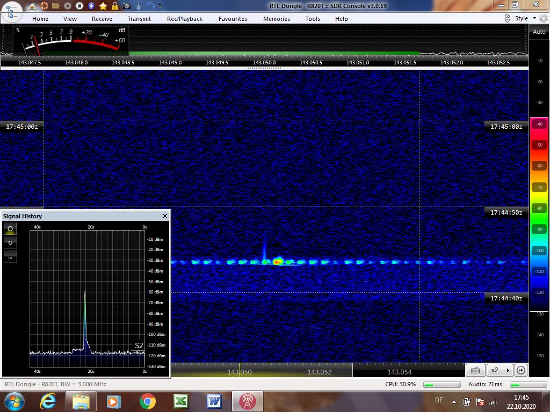Screen dimensions: 550x412
Task: Click the Audio latency progress bar
Action: (529, 385)
